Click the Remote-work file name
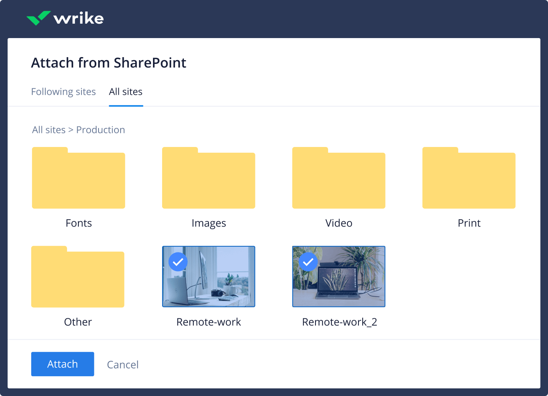The width and height of the screenshot is (548, 396). coord(209,322)
